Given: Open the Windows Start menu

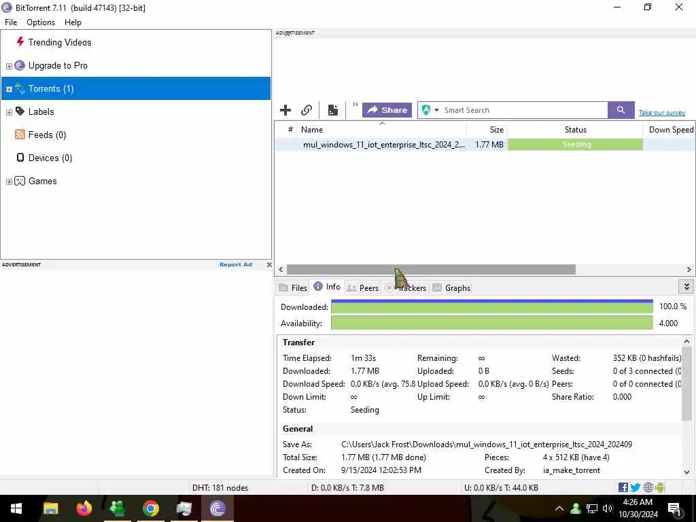Looking at the screenshot, I should [16, 508].
